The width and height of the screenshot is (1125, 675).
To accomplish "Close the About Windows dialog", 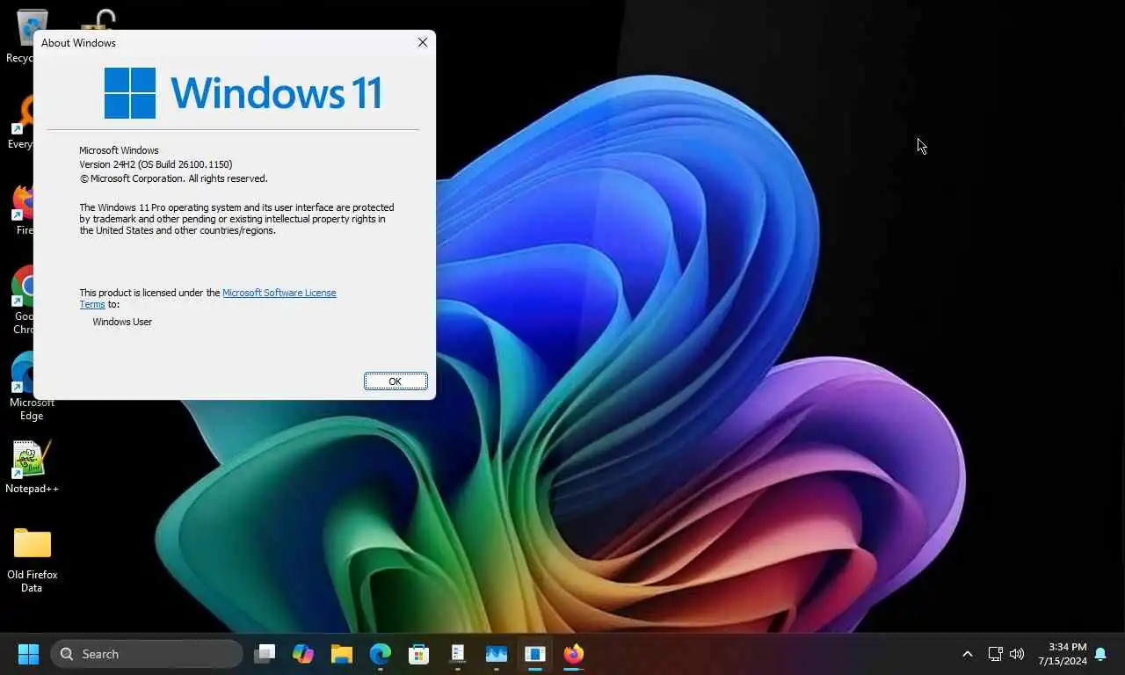I will pyautogui.click(x=423, y=42).
